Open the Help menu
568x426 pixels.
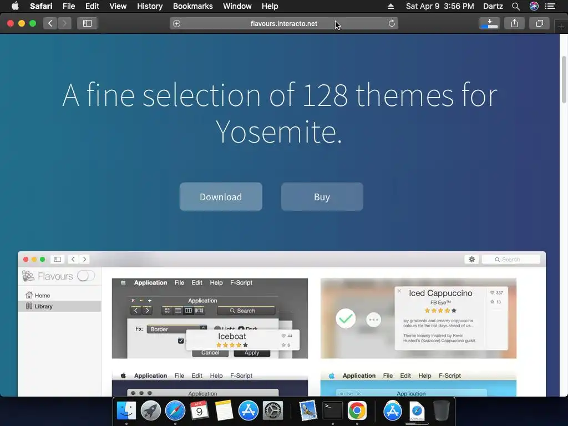(x=270, y=6)
